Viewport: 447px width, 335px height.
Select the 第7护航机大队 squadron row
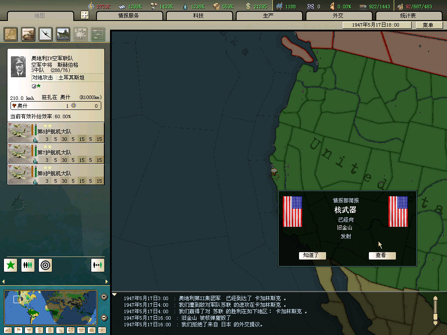coord(56,154)
